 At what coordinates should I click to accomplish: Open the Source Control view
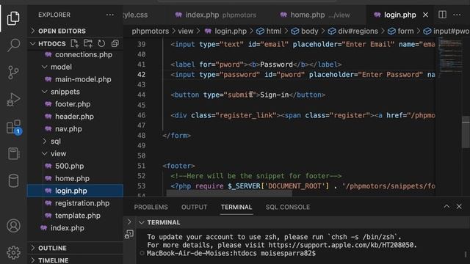point(13,73)
